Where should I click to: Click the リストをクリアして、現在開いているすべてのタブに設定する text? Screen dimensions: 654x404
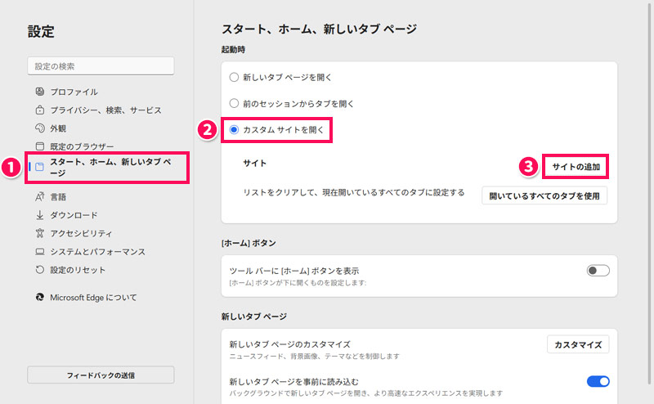354,192
